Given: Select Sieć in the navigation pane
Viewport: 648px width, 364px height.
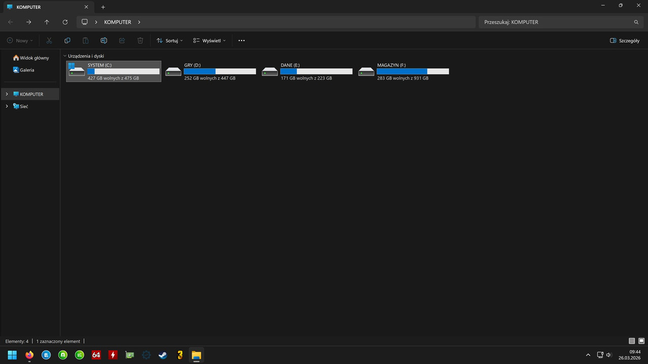Looking at the screenshot, I should [x=21, y=106].
